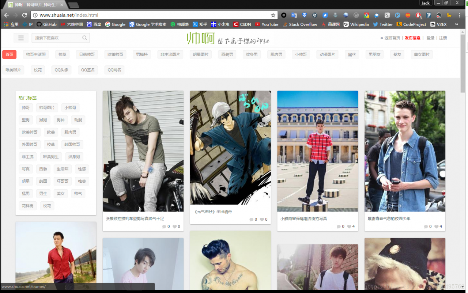Open the 动漫图片 category

327,54
